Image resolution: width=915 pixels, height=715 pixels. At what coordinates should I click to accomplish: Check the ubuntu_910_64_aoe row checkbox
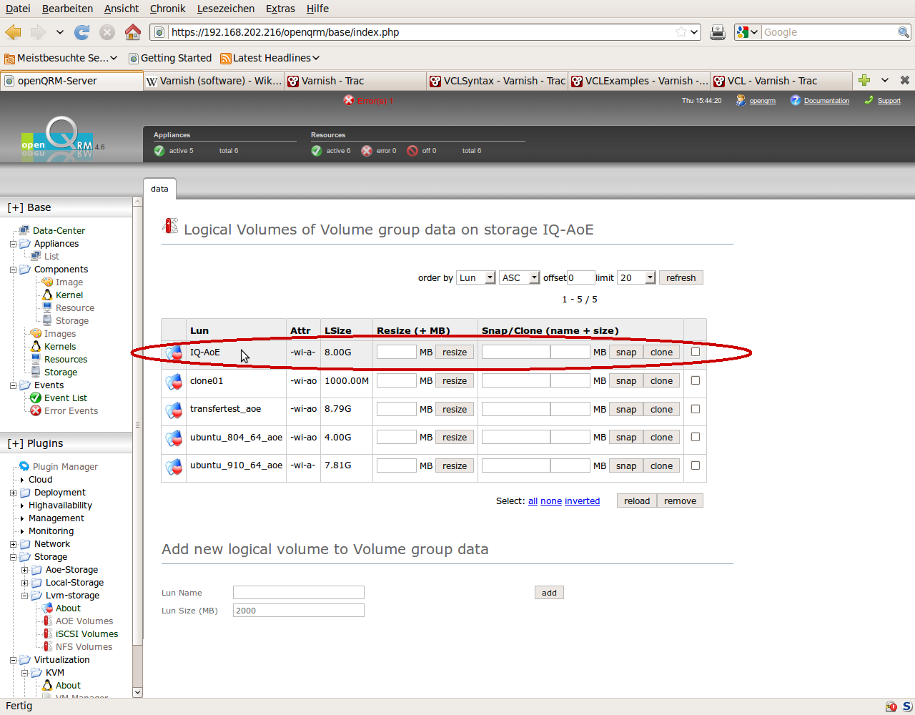(x=696, y=465)
